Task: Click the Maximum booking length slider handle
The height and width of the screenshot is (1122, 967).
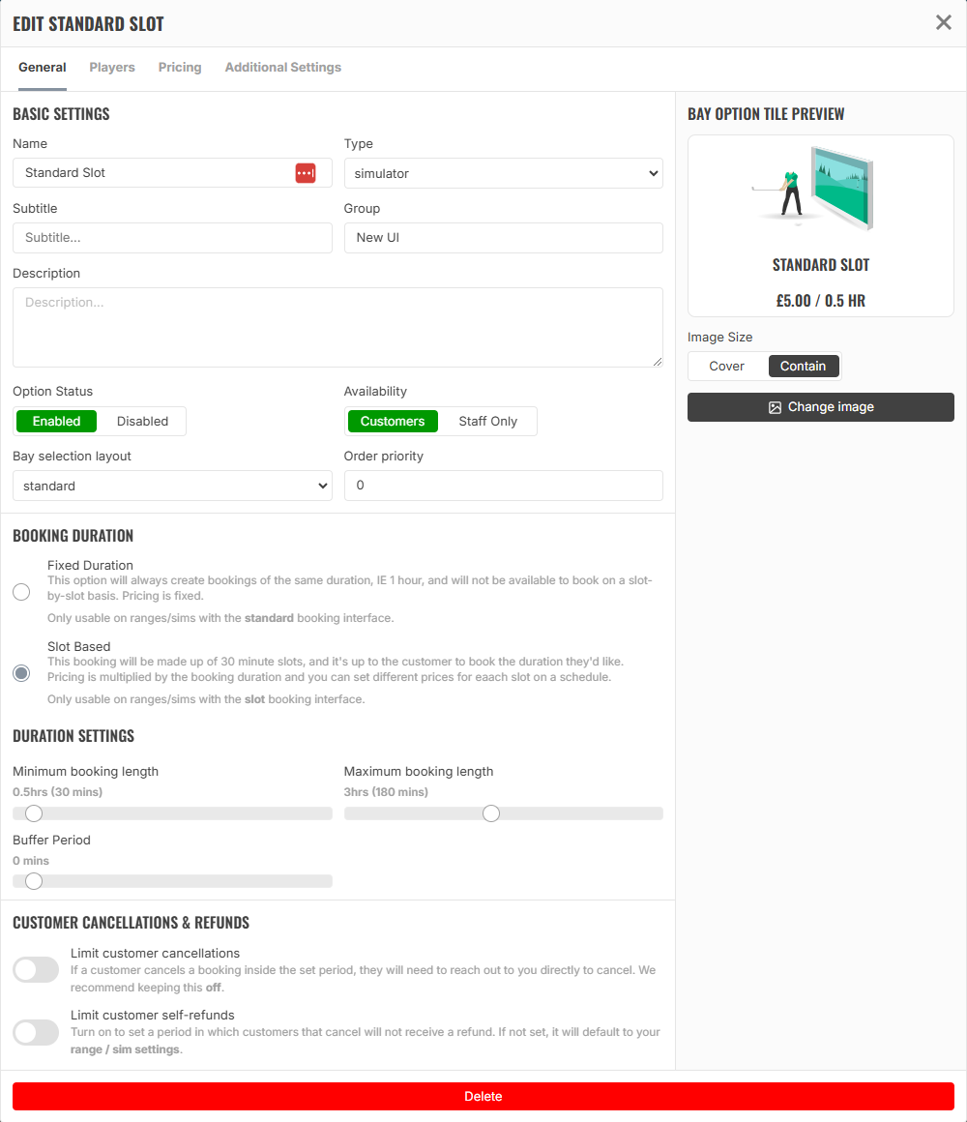Action: [490, 813]
